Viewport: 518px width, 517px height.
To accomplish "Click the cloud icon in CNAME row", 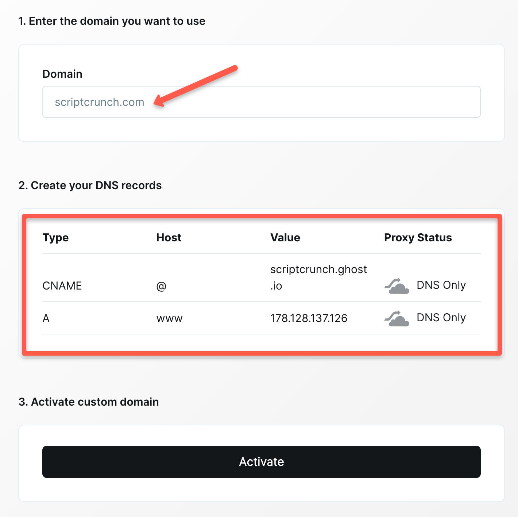I will click(x=397, y=286).
